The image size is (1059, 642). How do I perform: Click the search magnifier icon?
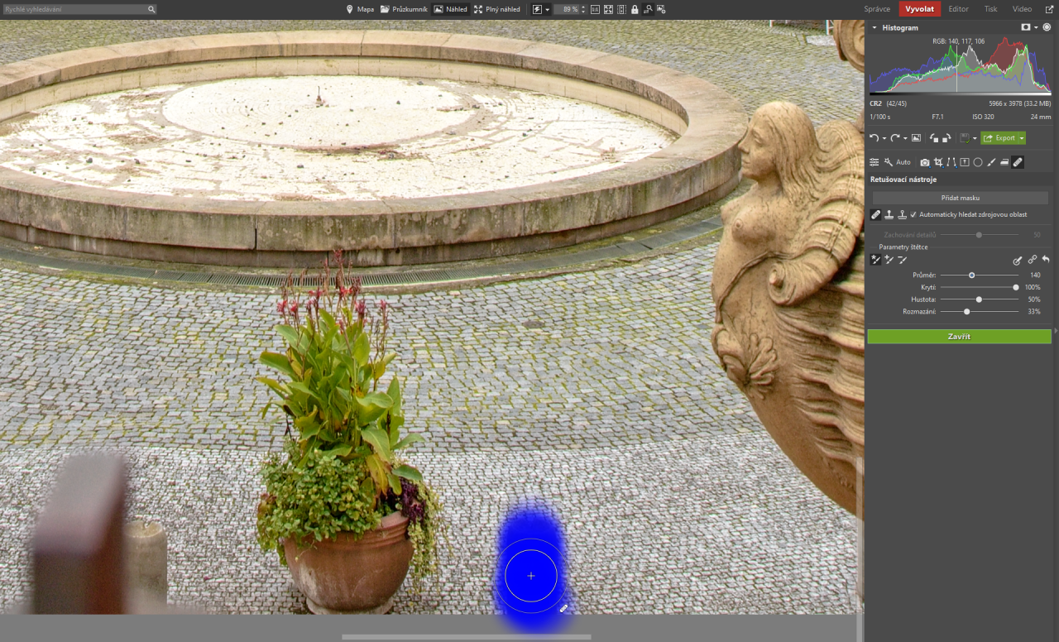click(x=151, y=9)
